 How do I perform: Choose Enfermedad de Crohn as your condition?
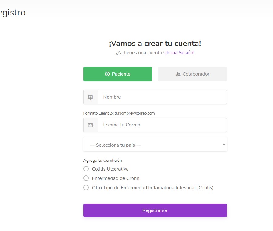coord(86,178)
